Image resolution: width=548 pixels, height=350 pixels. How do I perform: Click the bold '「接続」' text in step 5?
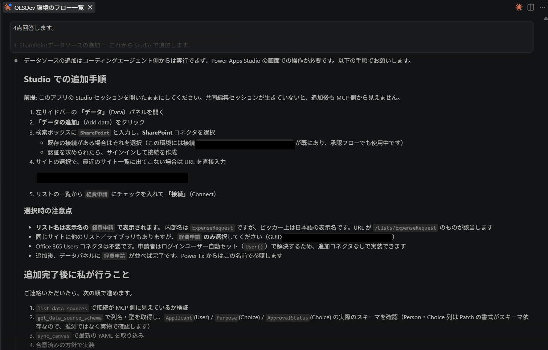point(177,194)
